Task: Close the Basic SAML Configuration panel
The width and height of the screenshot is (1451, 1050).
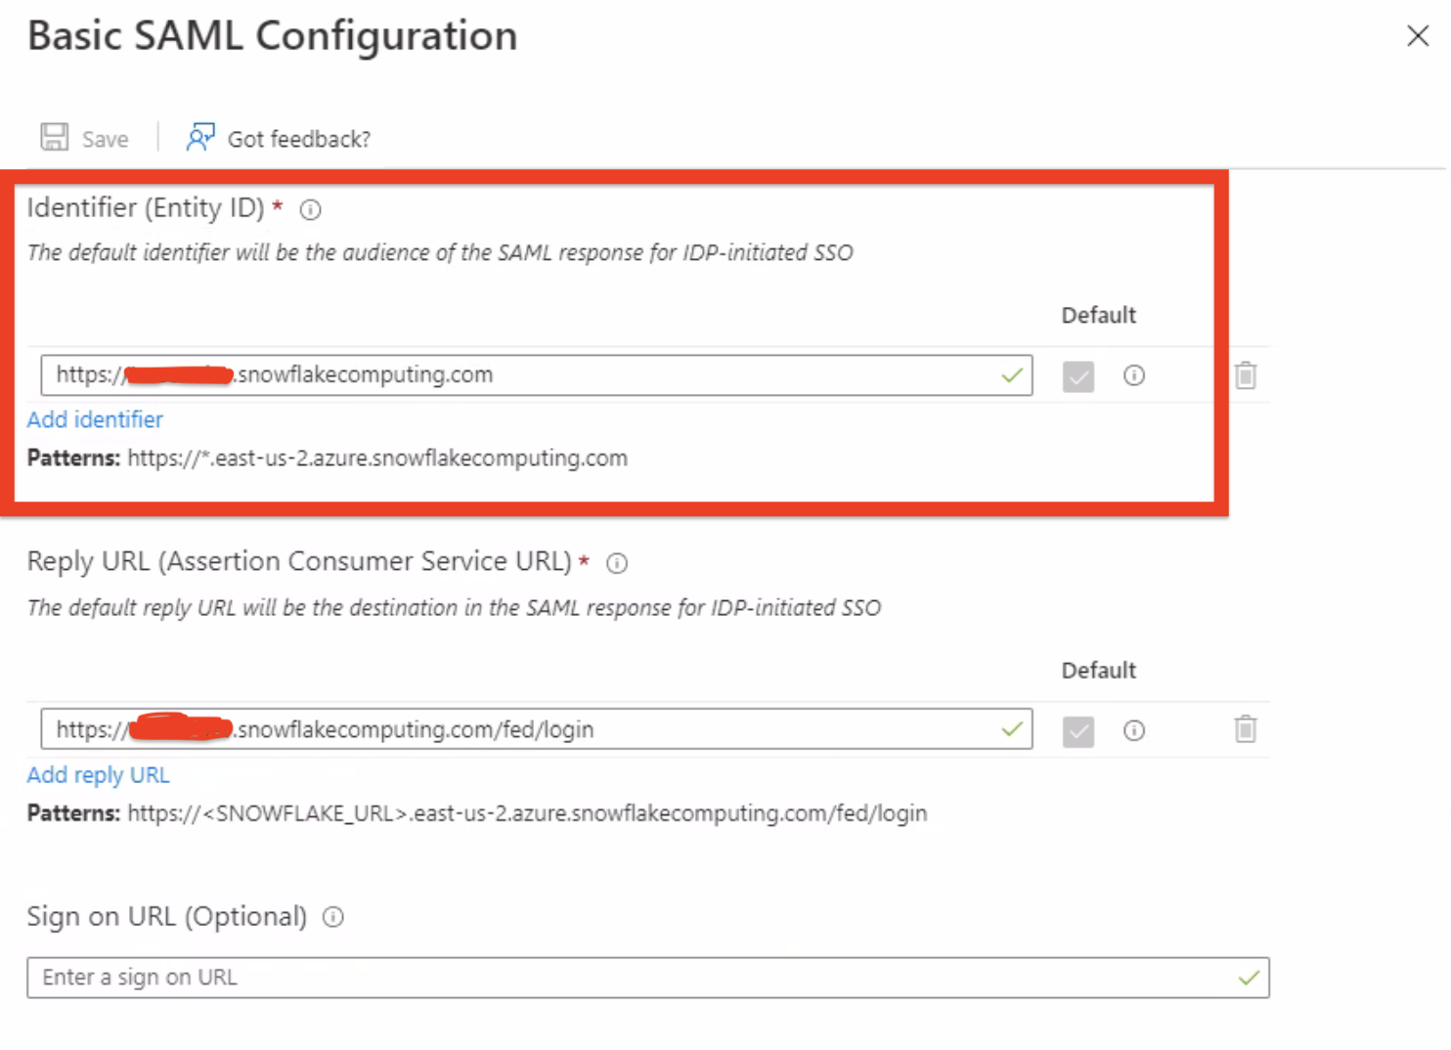Action: point(1418,36)
